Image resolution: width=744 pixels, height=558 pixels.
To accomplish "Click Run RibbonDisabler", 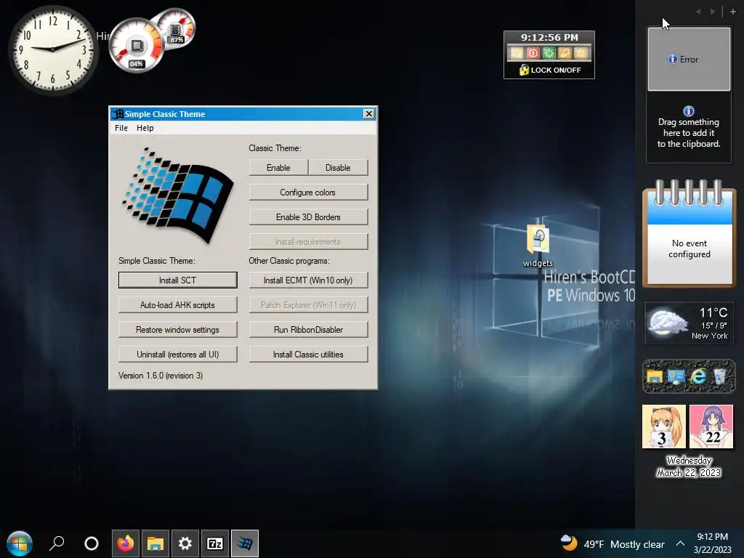I will [x=308, y=329].
